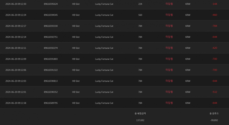The image size is (229, 125).
Task: Click HB Slot in the 09:12:06 row
Action: (x=76, y=70)
